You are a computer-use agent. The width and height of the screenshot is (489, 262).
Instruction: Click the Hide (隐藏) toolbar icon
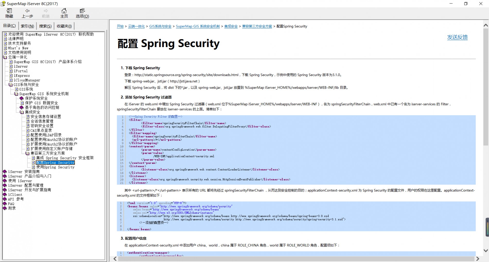[x=9, y=13]
